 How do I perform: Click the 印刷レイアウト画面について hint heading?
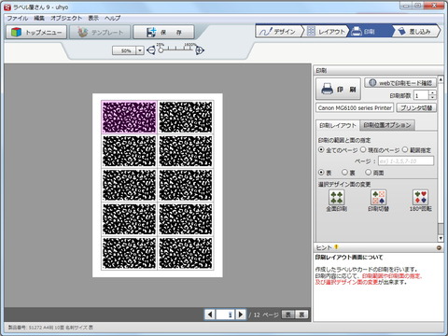pyautogui.click(x=349, y=258)
